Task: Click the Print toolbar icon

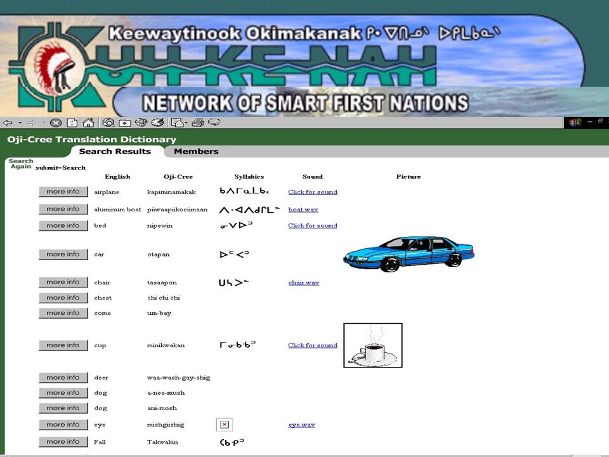Action: [x=198, y=123]
